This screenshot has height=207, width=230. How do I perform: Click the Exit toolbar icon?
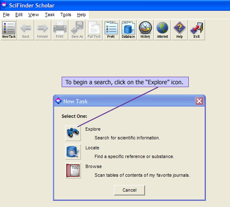coord(197,30)
